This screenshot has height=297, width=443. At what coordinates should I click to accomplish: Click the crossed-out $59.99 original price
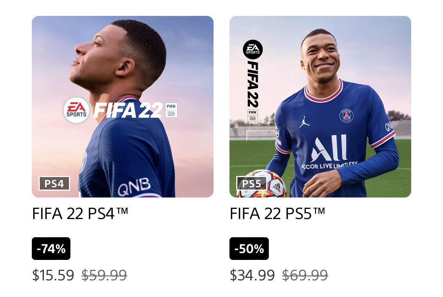[104, 275]
